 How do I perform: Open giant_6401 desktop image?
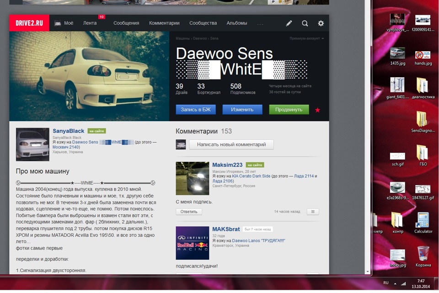397,88
